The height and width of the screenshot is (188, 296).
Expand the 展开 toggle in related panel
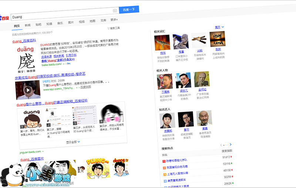[219, 27]
